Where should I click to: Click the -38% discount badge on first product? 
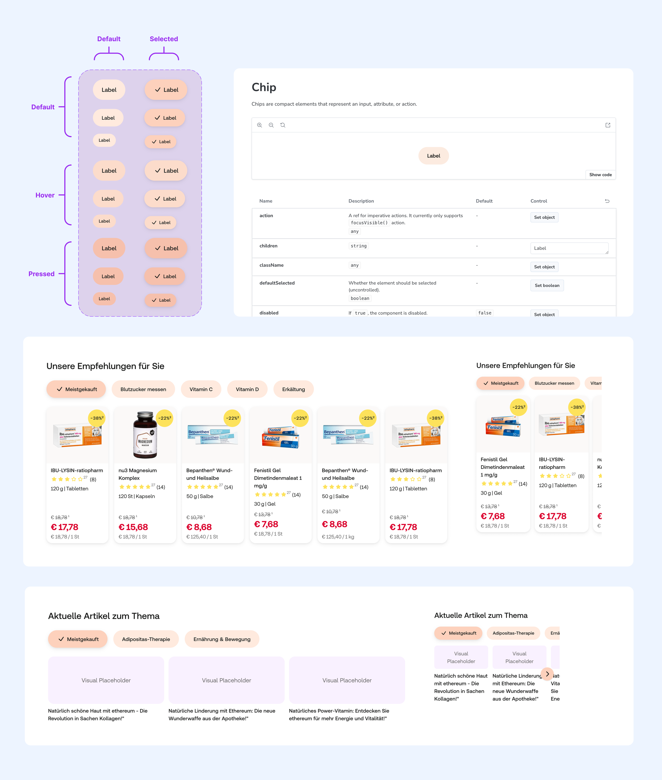coord(97,418)
